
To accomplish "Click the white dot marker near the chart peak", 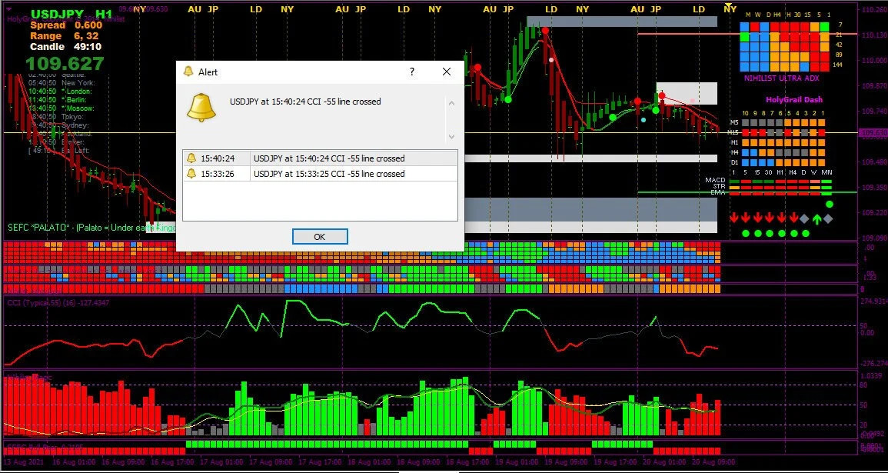I will pyautogui.click(x=551, y=59).
